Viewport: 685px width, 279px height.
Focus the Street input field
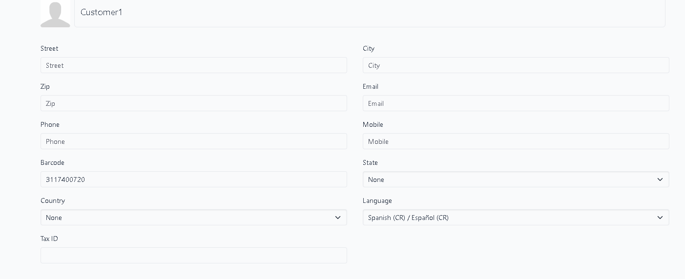click(193, 65)
